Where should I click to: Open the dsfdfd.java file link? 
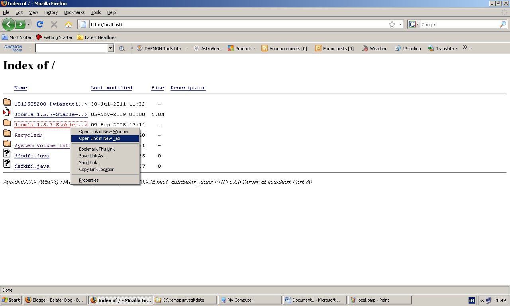click(32, 166)
